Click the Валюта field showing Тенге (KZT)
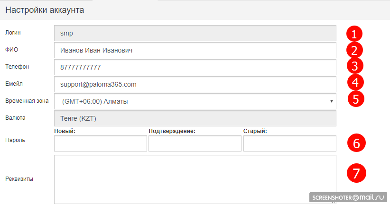 click(x=195, y=118)
